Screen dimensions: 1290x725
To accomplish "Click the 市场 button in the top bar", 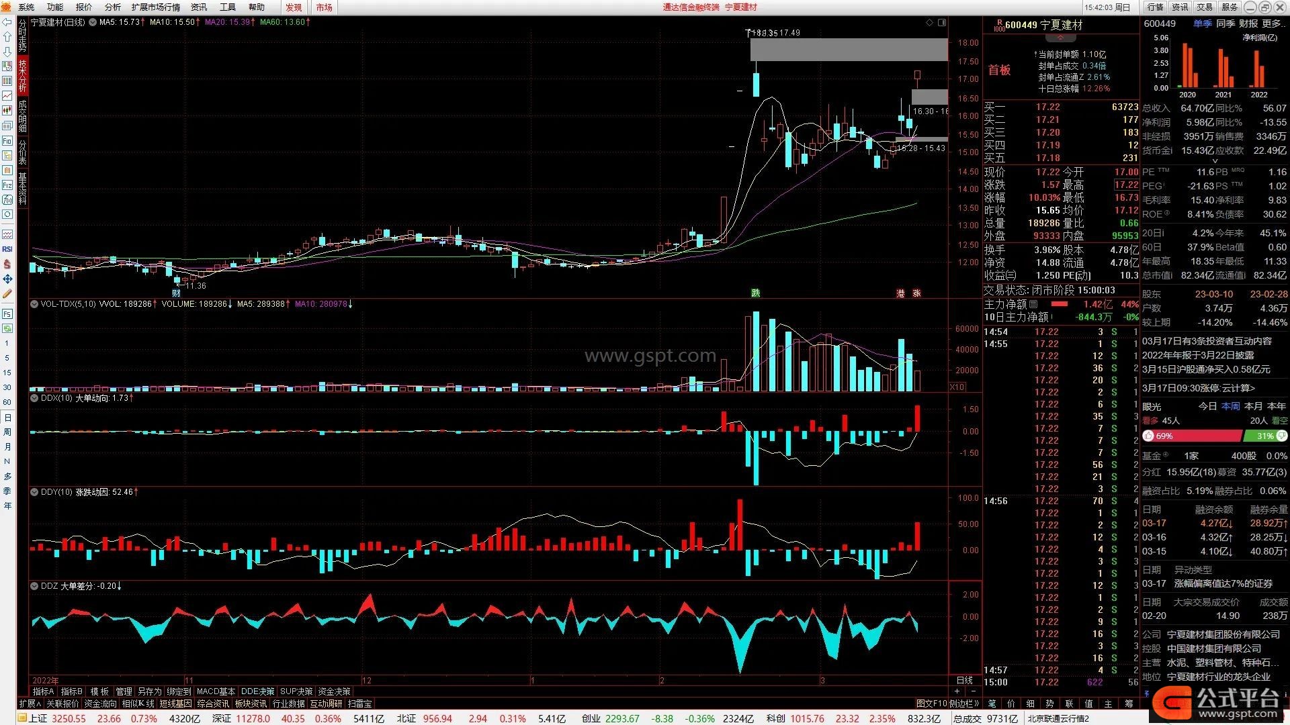I will click(324, 7).
